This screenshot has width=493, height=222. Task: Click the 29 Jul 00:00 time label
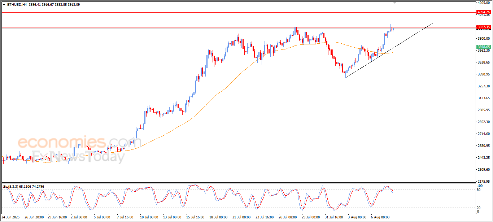pos(311,218)
